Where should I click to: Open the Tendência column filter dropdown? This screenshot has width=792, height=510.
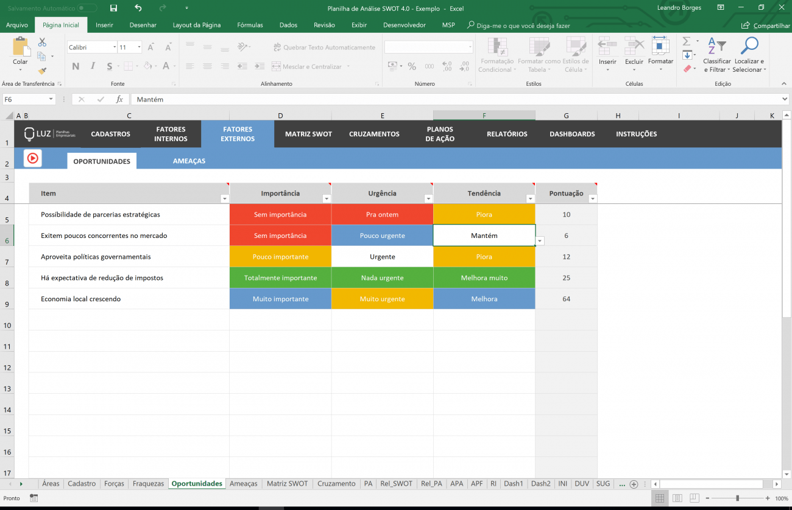tap(530, 199)
